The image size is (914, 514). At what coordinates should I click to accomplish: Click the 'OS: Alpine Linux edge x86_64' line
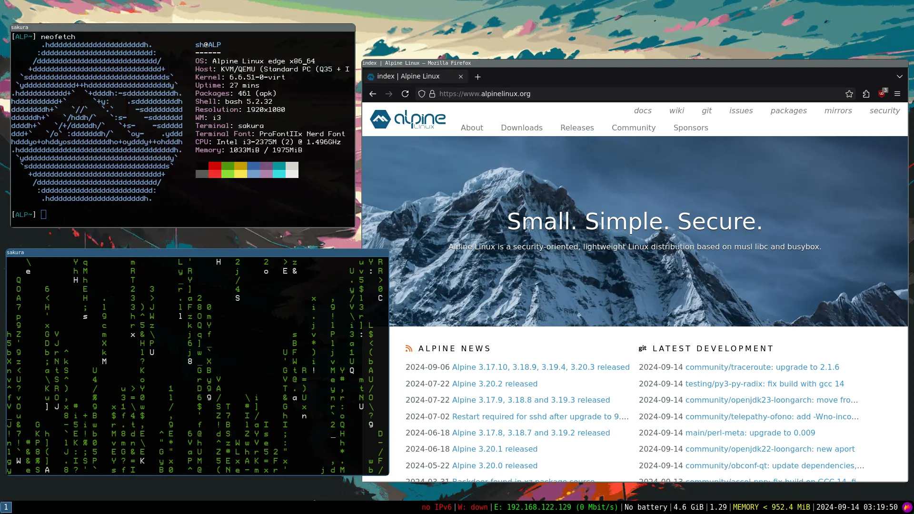255,61
